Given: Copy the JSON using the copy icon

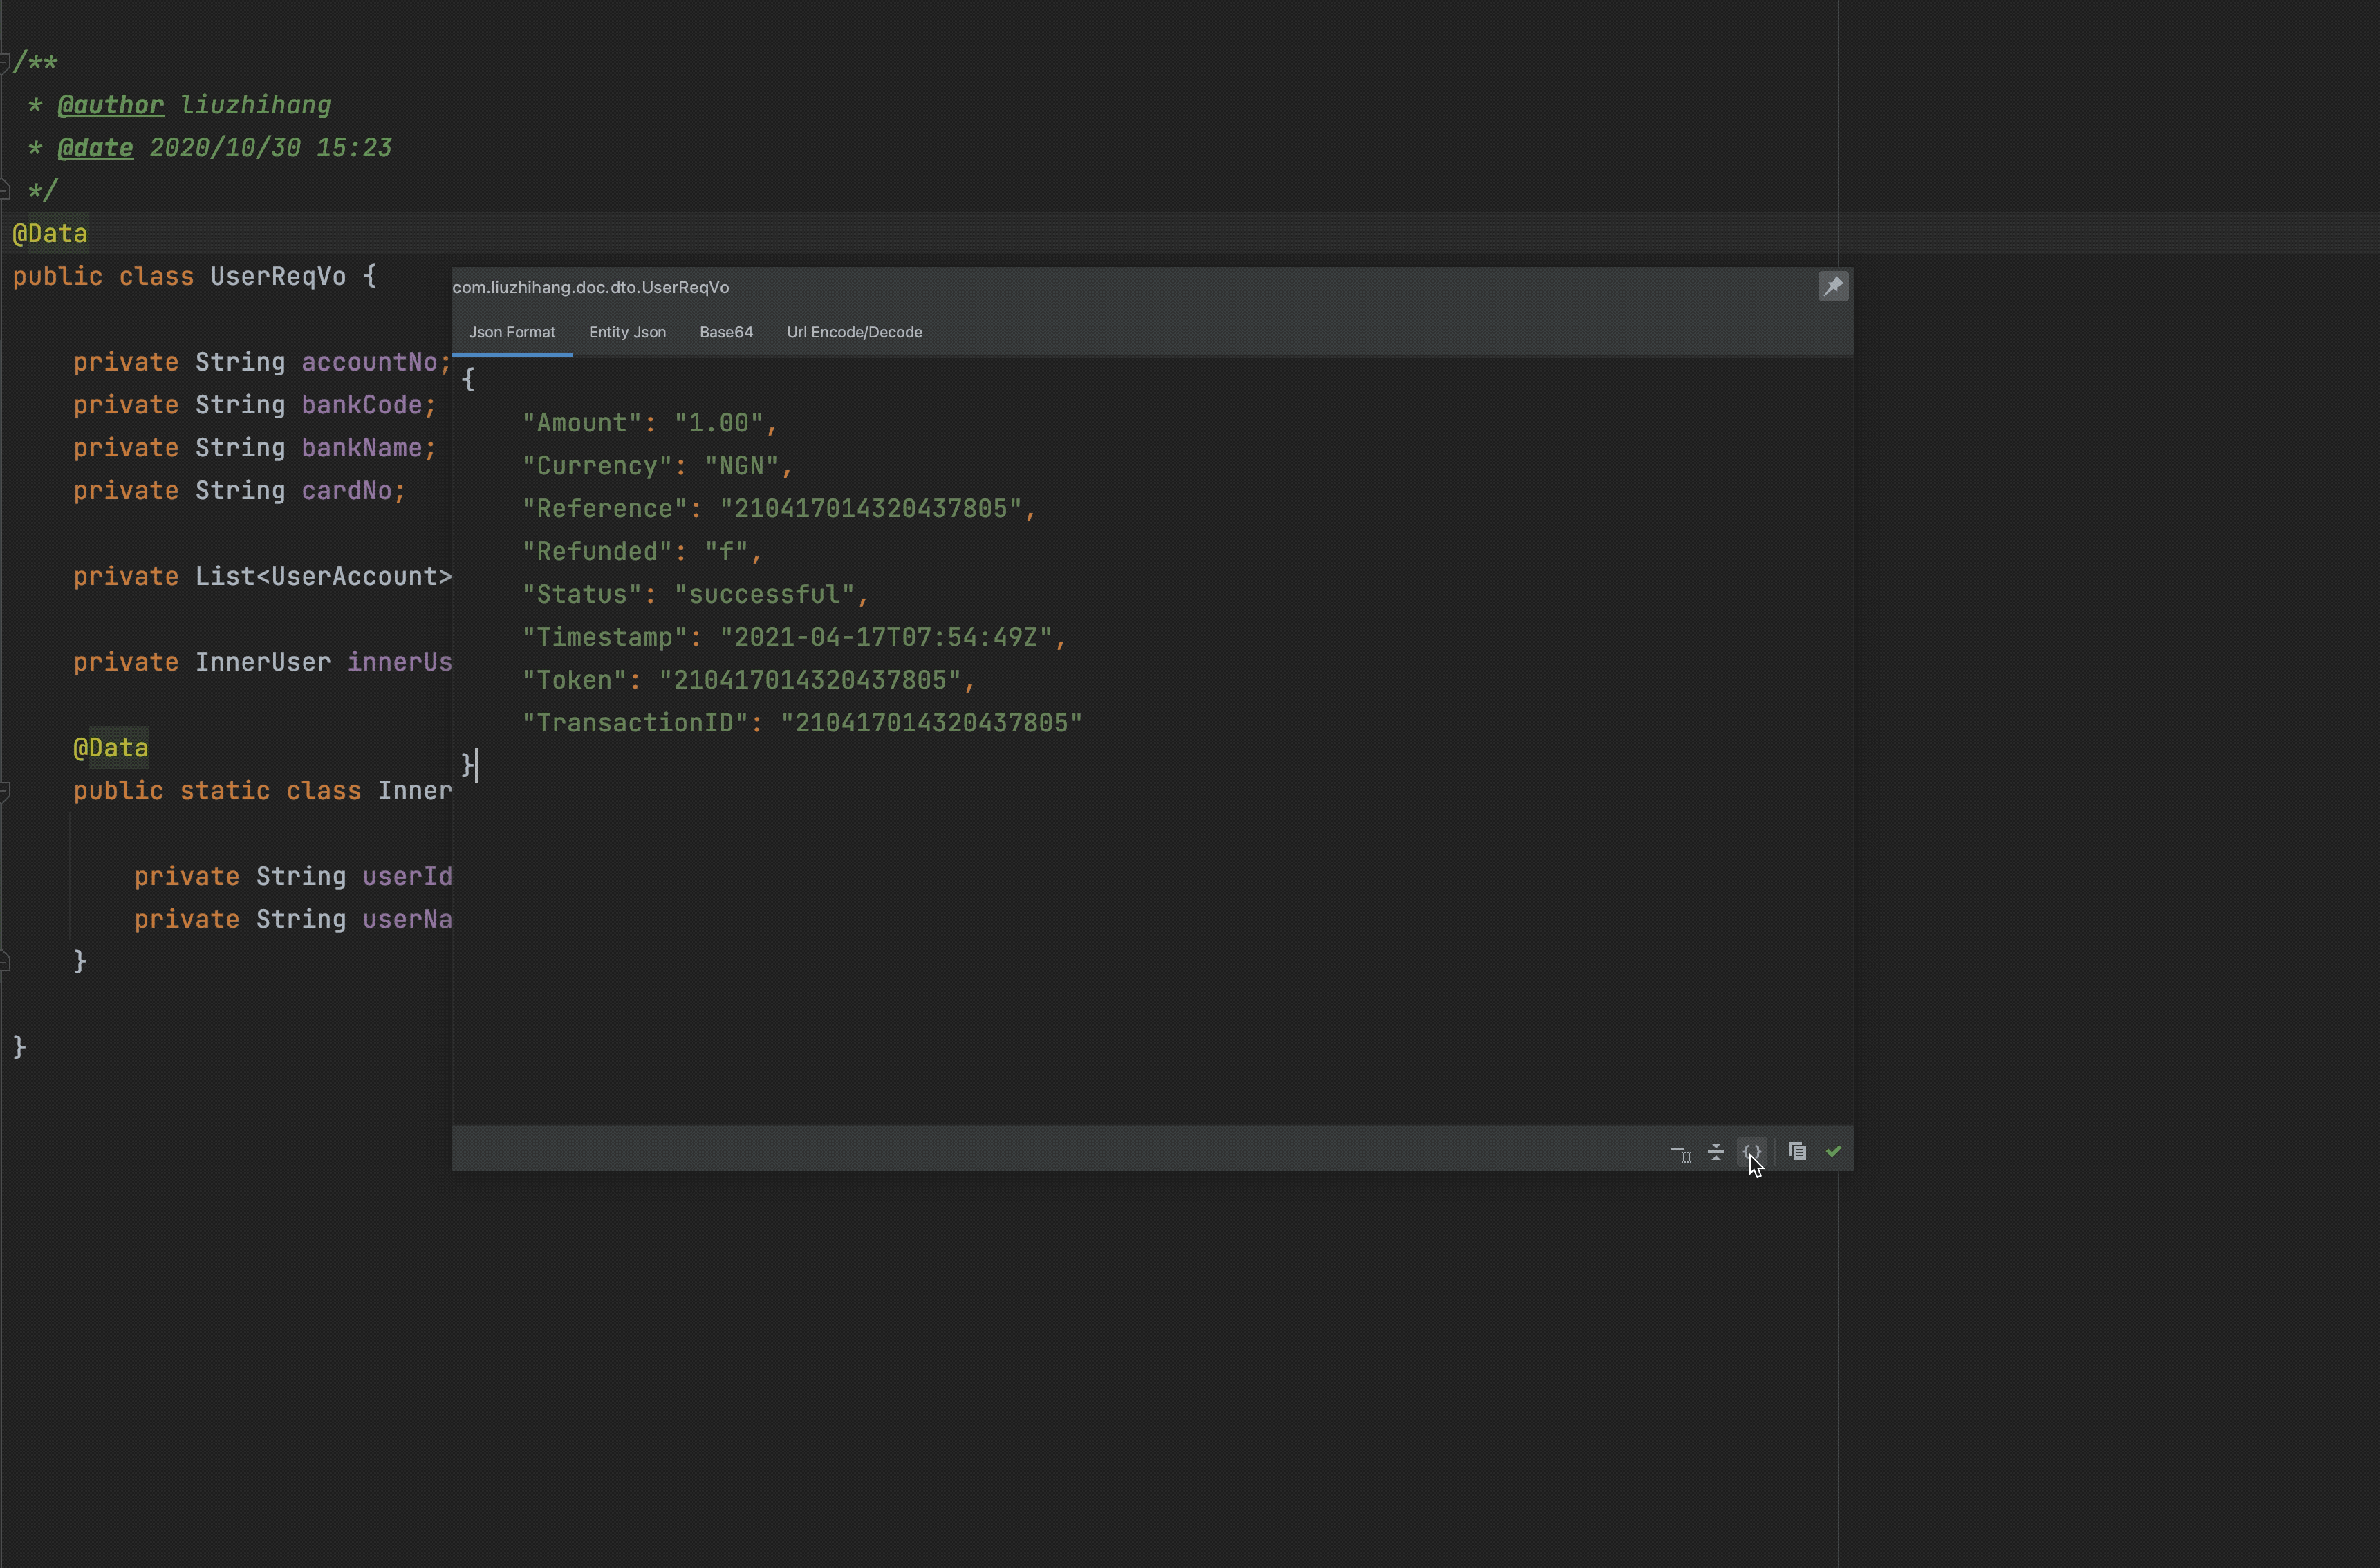Looking at the screenshot, I should (1797, 1151).
